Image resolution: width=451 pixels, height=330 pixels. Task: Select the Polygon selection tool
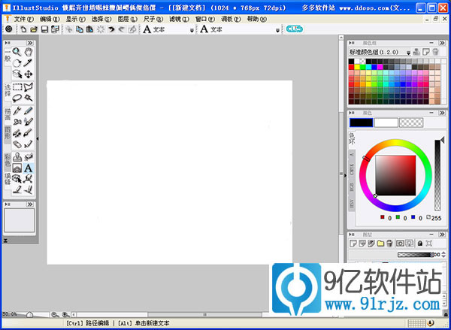(29, 87)
